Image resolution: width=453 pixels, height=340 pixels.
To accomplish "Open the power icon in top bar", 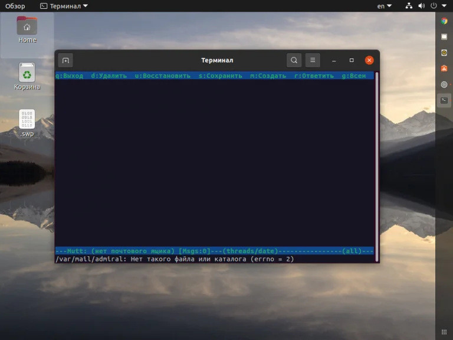I will [434, 6].
